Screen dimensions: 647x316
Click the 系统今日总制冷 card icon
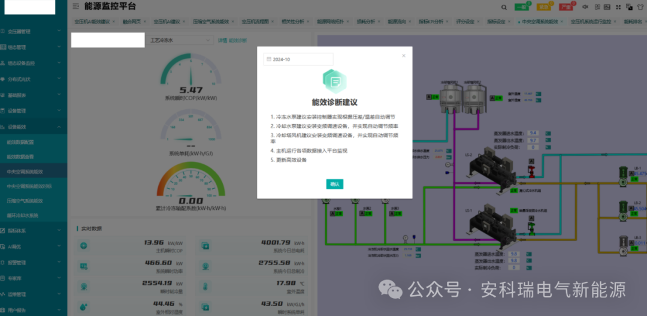pos(205,266)
